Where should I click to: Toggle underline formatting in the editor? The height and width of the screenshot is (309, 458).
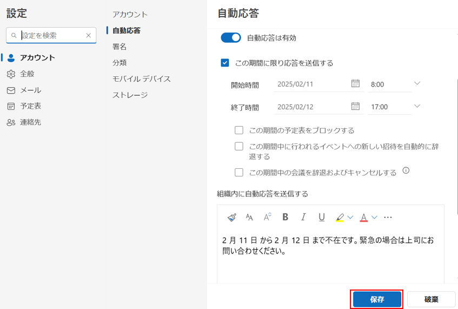322,217
